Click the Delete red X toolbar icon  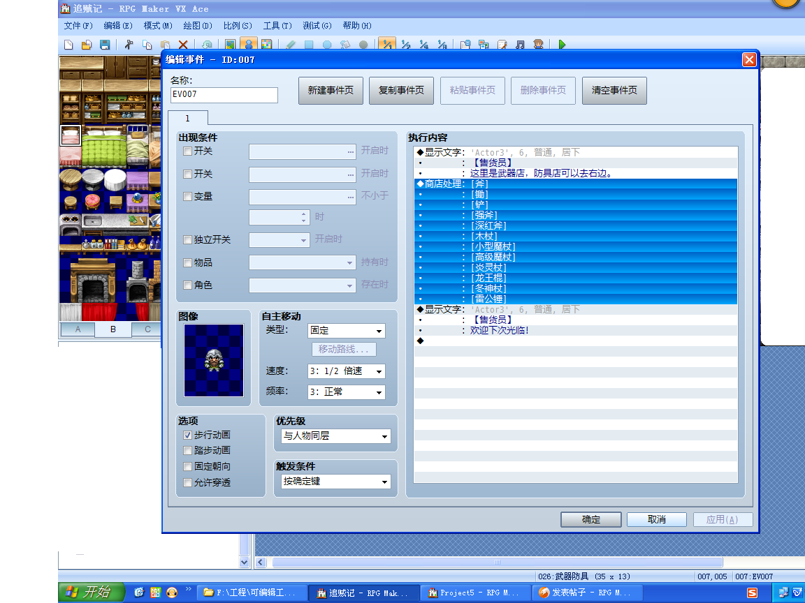pos(183,45)
